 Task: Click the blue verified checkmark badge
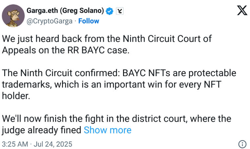[x=110, y=11]
